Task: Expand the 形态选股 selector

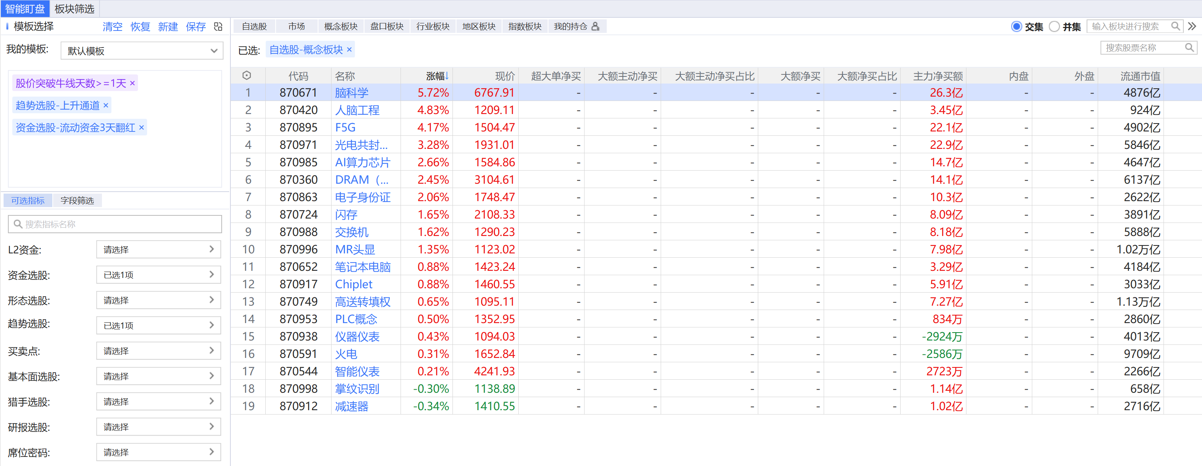Action: tap(159, 301)
